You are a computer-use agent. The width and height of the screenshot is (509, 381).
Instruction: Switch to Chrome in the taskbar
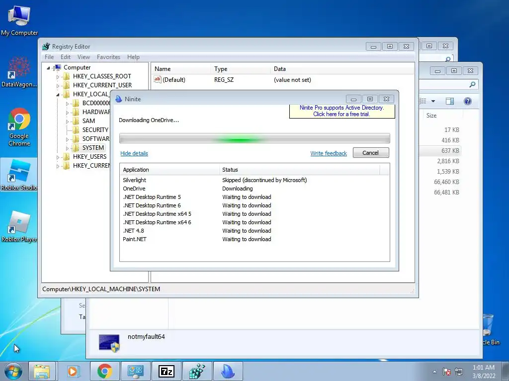[x=104, y=371]
